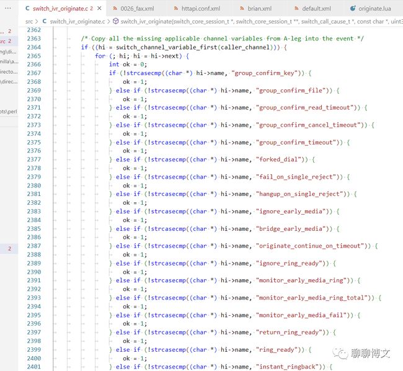Screen dimensions: 403x371
Task: Click line number 2367
Action: pyautogui.click(x=34, y=73)
